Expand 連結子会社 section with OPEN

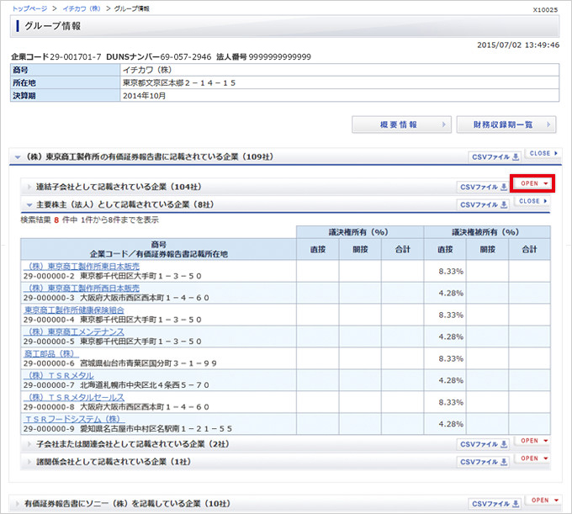532,183
